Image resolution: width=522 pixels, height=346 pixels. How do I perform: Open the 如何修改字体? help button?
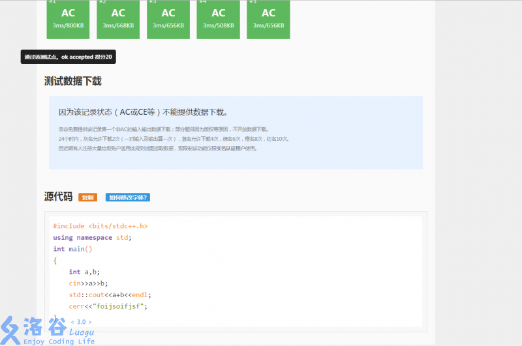[128, 197]
